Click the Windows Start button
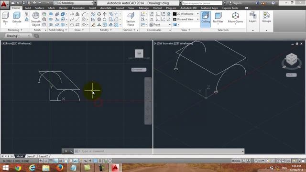Viewport: 306px width, 172px height. pos(5,168)
